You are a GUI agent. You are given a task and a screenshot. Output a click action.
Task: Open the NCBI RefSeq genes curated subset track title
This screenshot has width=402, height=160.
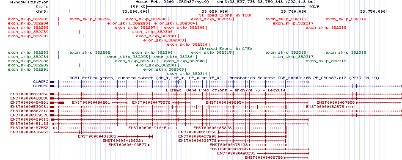pyautogui.click(x=224, y=78)
